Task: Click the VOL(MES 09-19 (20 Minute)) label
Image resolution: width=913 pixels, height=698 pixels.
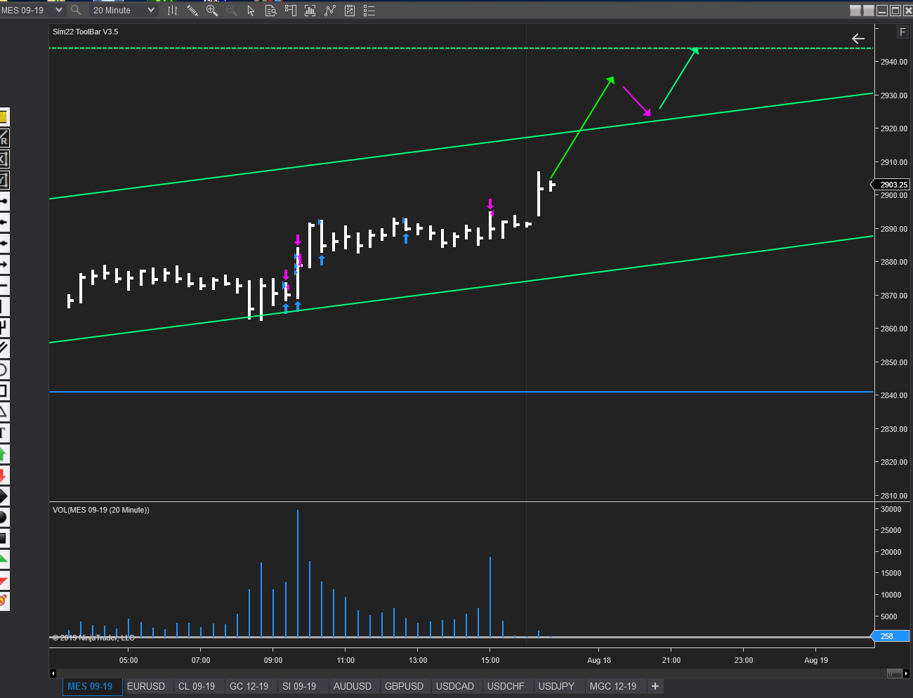Action: [101, 510]
